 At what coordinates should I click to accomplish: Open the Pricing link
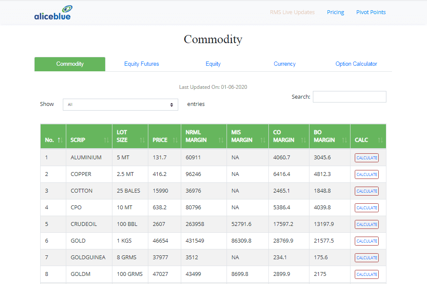336,12
